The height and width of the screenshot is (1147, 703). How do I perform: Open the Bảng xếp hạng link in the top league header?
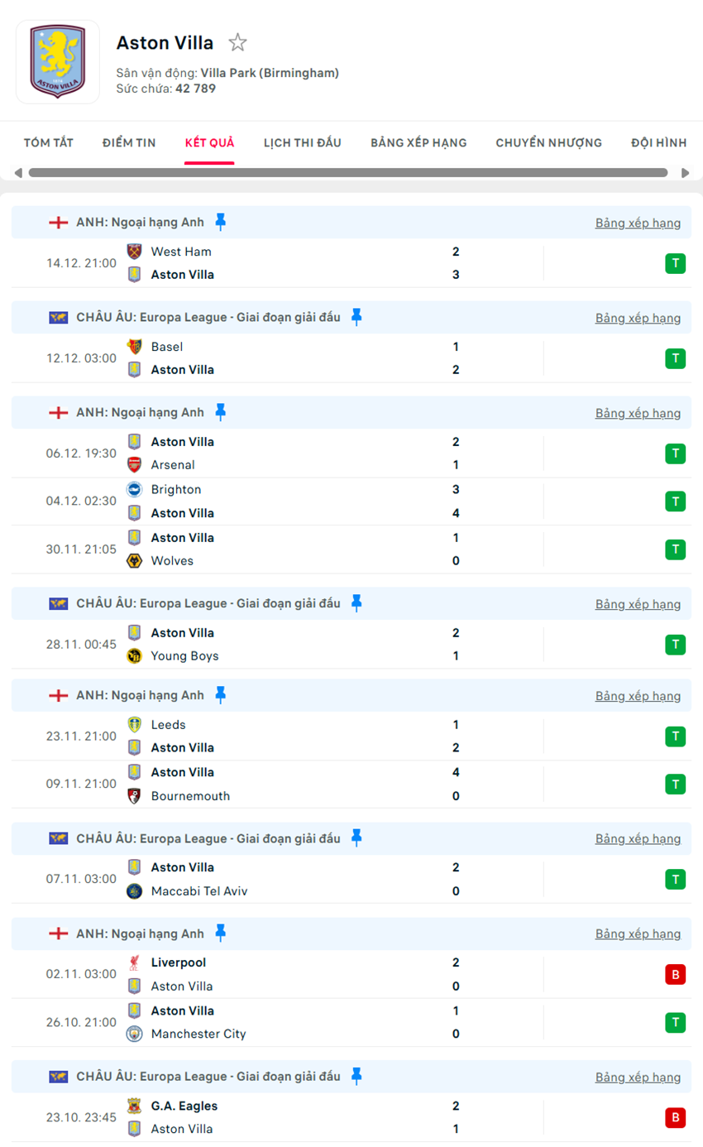pyautogui.click(x=638, y=223)
